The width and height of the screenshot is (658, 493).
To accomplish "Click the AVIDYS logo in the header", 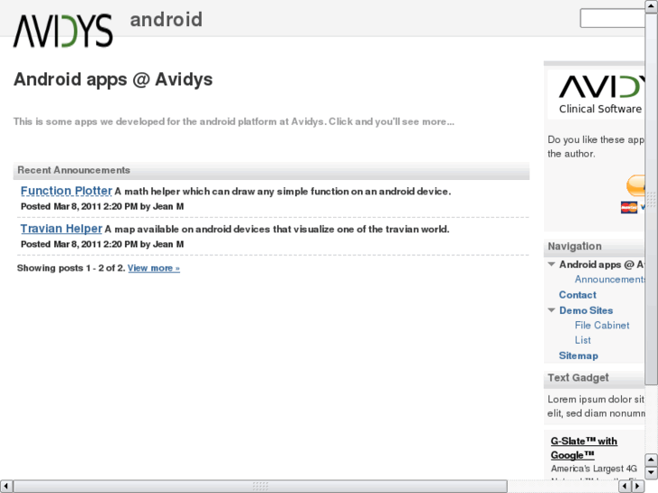I will (x=63, y=30).
